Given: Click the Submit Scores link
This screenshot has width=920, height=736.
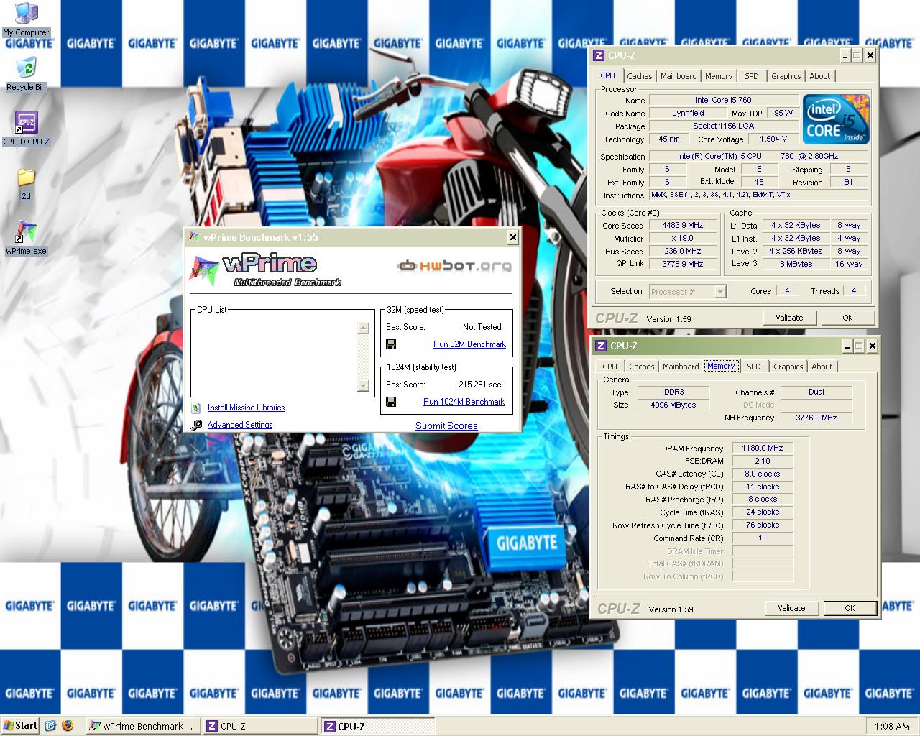Looking at the screenshot, I should click(x=446, y=425).
